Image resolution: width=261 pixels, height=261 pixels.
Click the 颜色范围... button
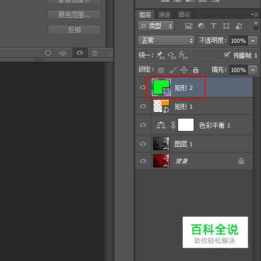pos(74,15)
